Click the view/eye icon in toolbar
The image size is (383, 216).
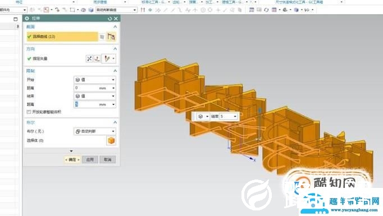83,10
